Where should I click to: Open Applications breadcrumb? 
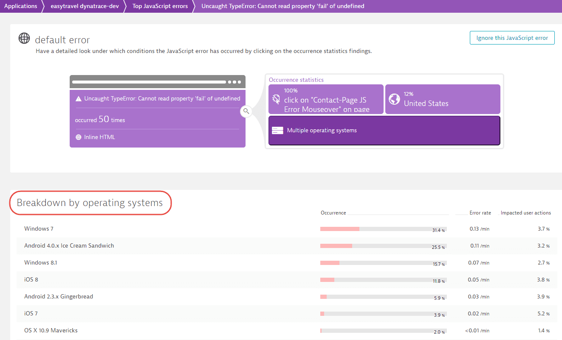click(x=20, y=6)
